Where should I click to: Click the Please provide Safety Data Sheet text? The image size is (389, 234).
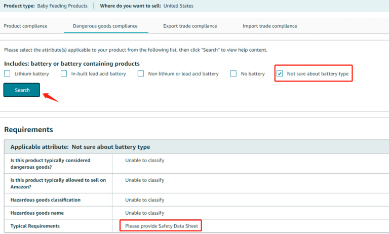point(161,225)
